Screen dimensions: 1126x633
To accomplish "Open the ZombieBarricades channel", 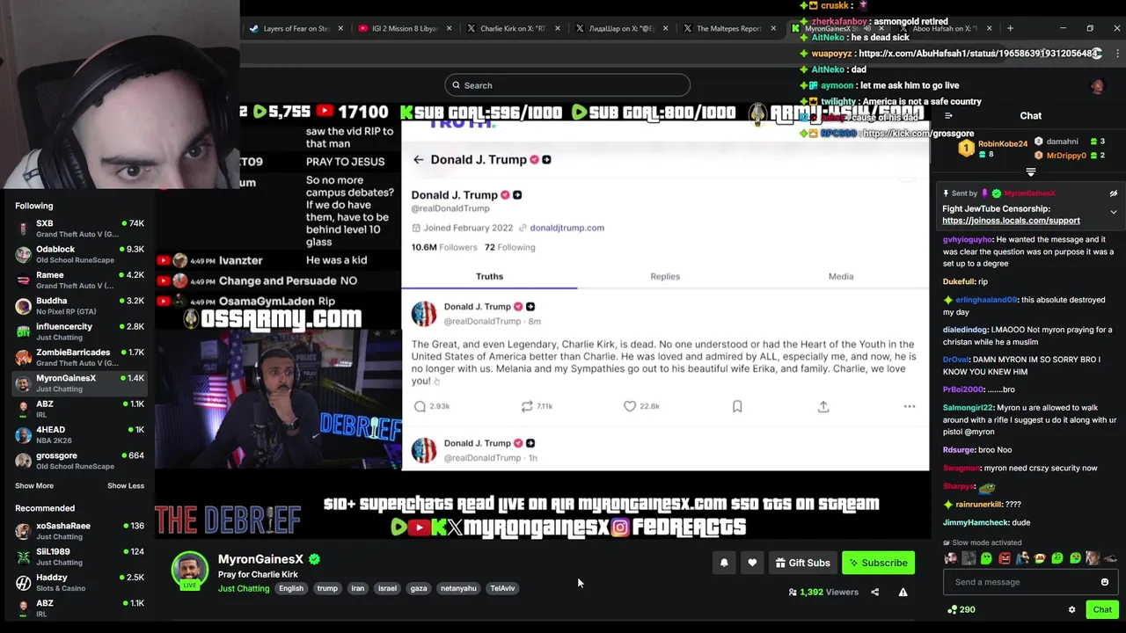I will (x=79, y=357).
